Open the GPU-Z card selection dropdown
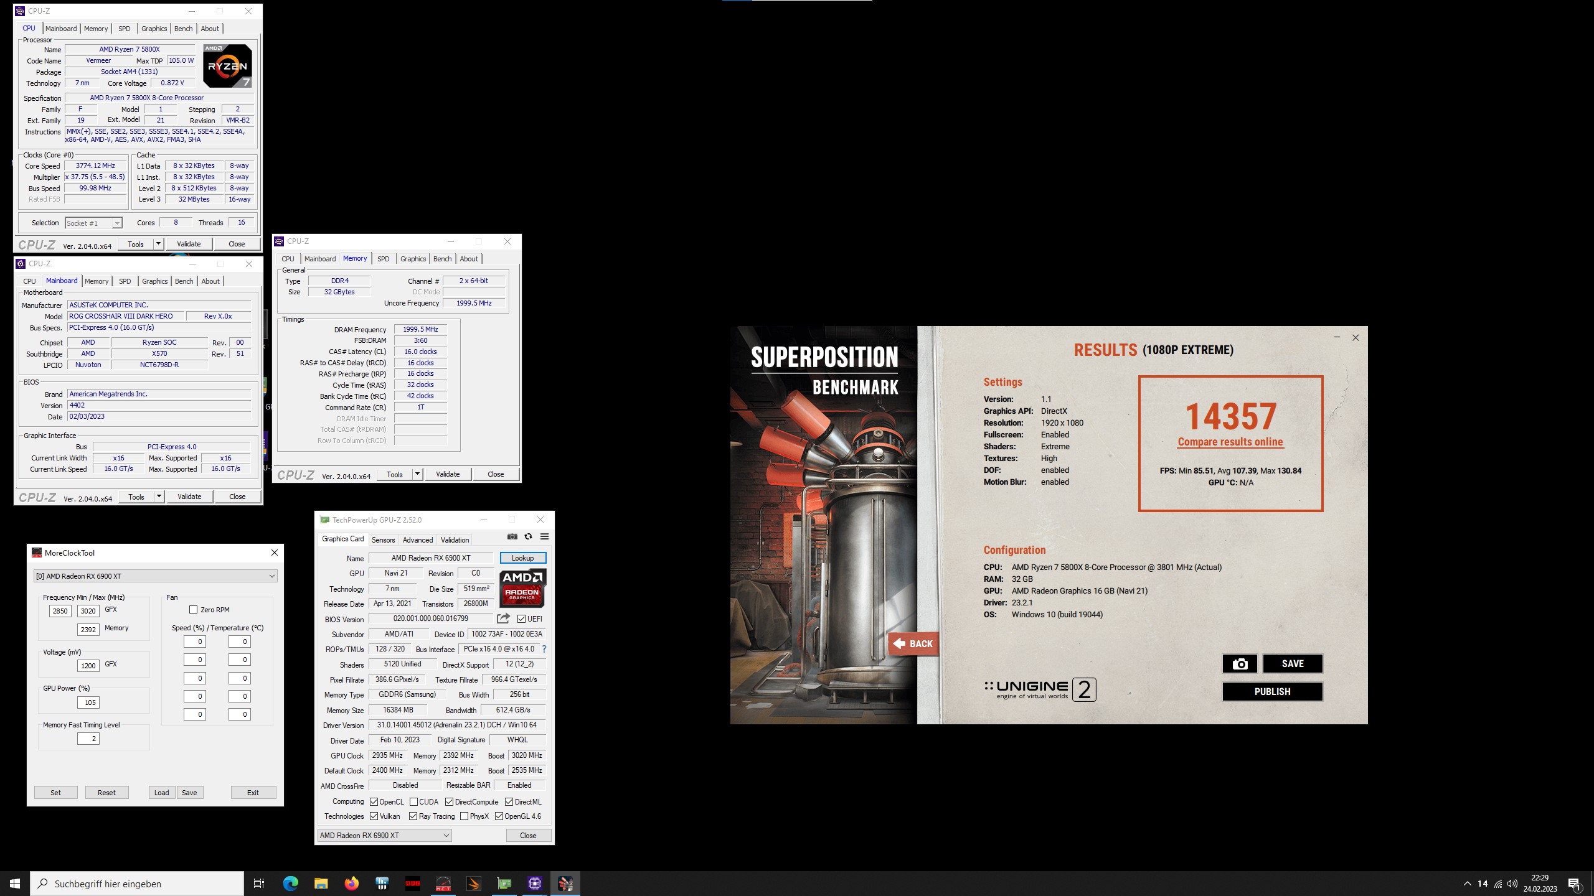Screen dimensions: 1594x896 click(x=384, y=836)
